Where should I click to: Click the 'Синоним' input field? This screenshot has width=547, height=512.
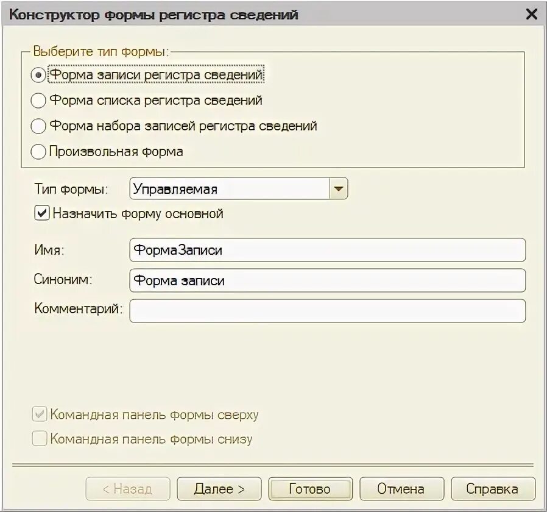tap(327, 280)
